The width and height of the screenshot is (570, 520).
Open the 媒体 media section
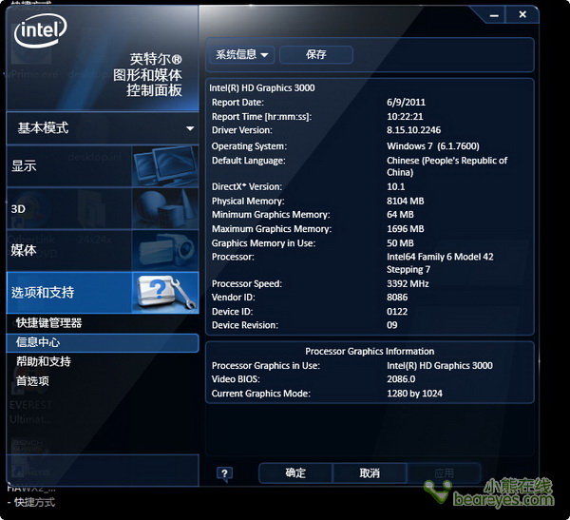pyautogui.click(x=103, y=250)
